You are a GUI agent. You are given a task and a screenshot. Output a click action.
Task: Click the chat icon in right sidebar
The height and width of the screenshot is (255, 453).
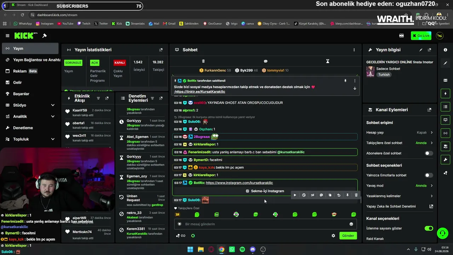click(x=445, y=120)
